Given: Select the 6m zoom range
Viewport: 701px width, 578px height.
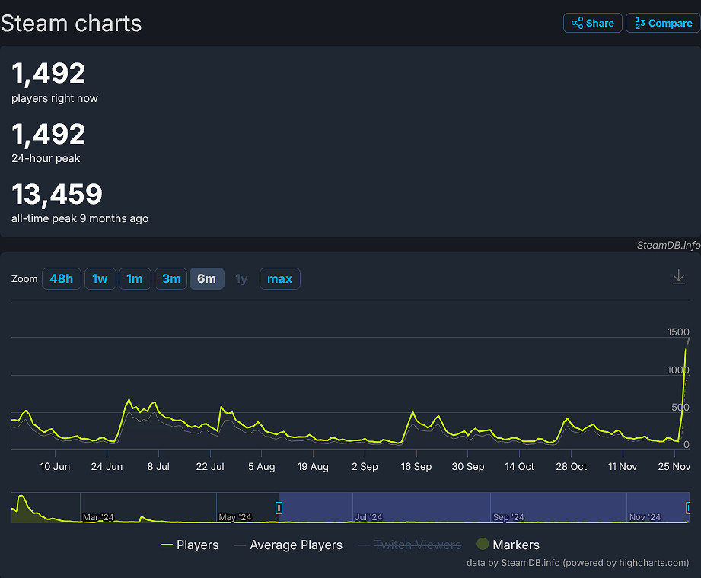Looking at the screenshot, I should [206, 279].
